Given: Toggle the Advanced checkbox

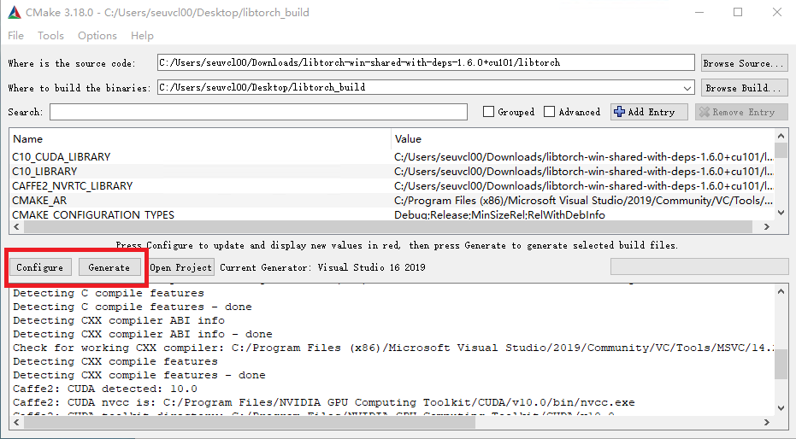Looking at the screenshot, I should (x=550, y=112).
